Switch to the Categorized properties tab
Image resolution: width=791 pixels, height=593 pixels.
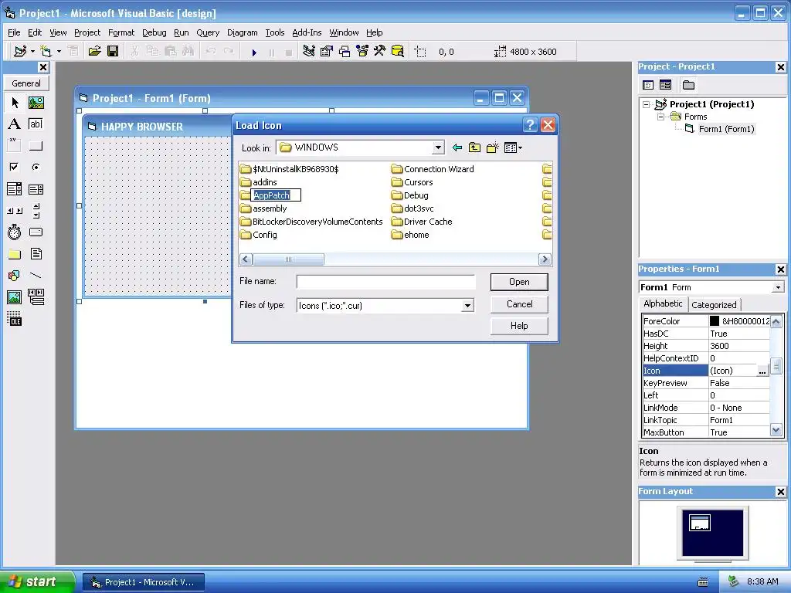click(714, 304)
